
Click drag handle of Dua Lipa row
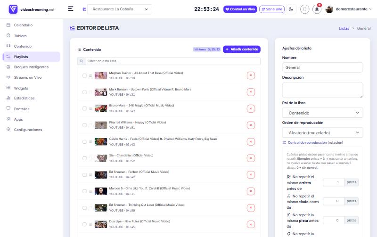[x=90, y=224]
